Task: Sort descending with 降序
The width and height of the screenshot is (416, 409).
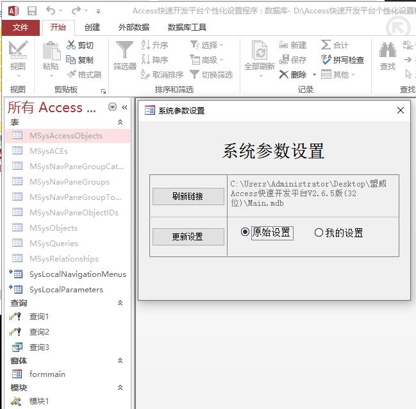Action: coord(154,60)
